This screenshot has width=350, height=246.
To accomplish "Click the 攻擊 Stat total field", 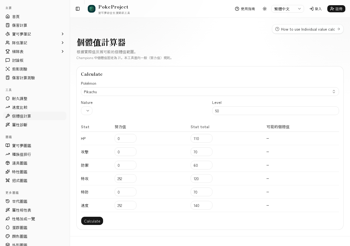I will pos(202,152).
